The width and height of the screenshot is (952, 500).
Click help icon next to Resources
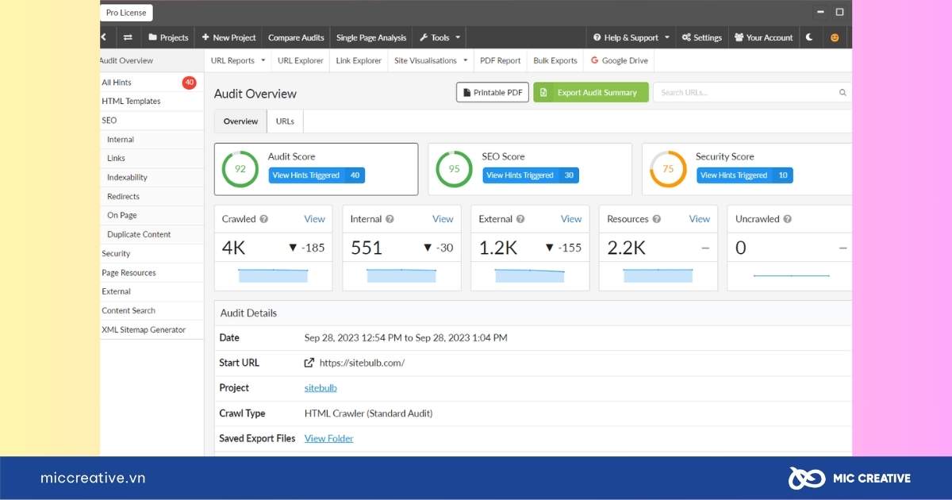coord(657,219)
